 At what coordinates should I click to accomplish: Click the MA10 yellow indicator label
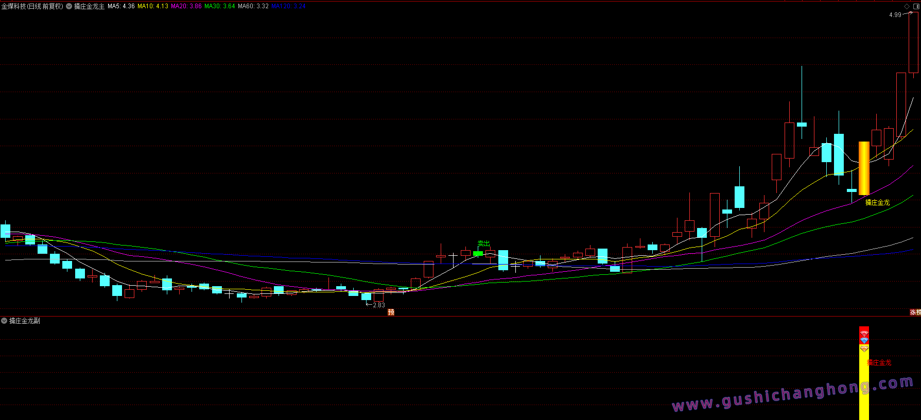(153, 6)
